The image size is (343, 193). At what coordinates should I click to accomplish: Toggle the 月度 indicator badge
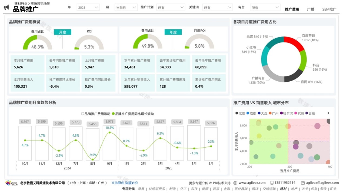tap(62, 32)
